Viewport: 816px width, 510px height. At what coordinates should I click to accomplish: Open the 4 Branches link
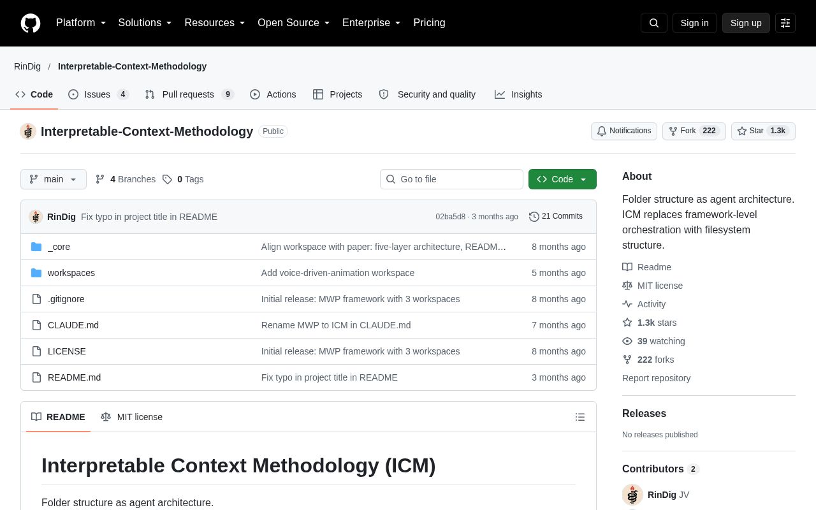126,179
